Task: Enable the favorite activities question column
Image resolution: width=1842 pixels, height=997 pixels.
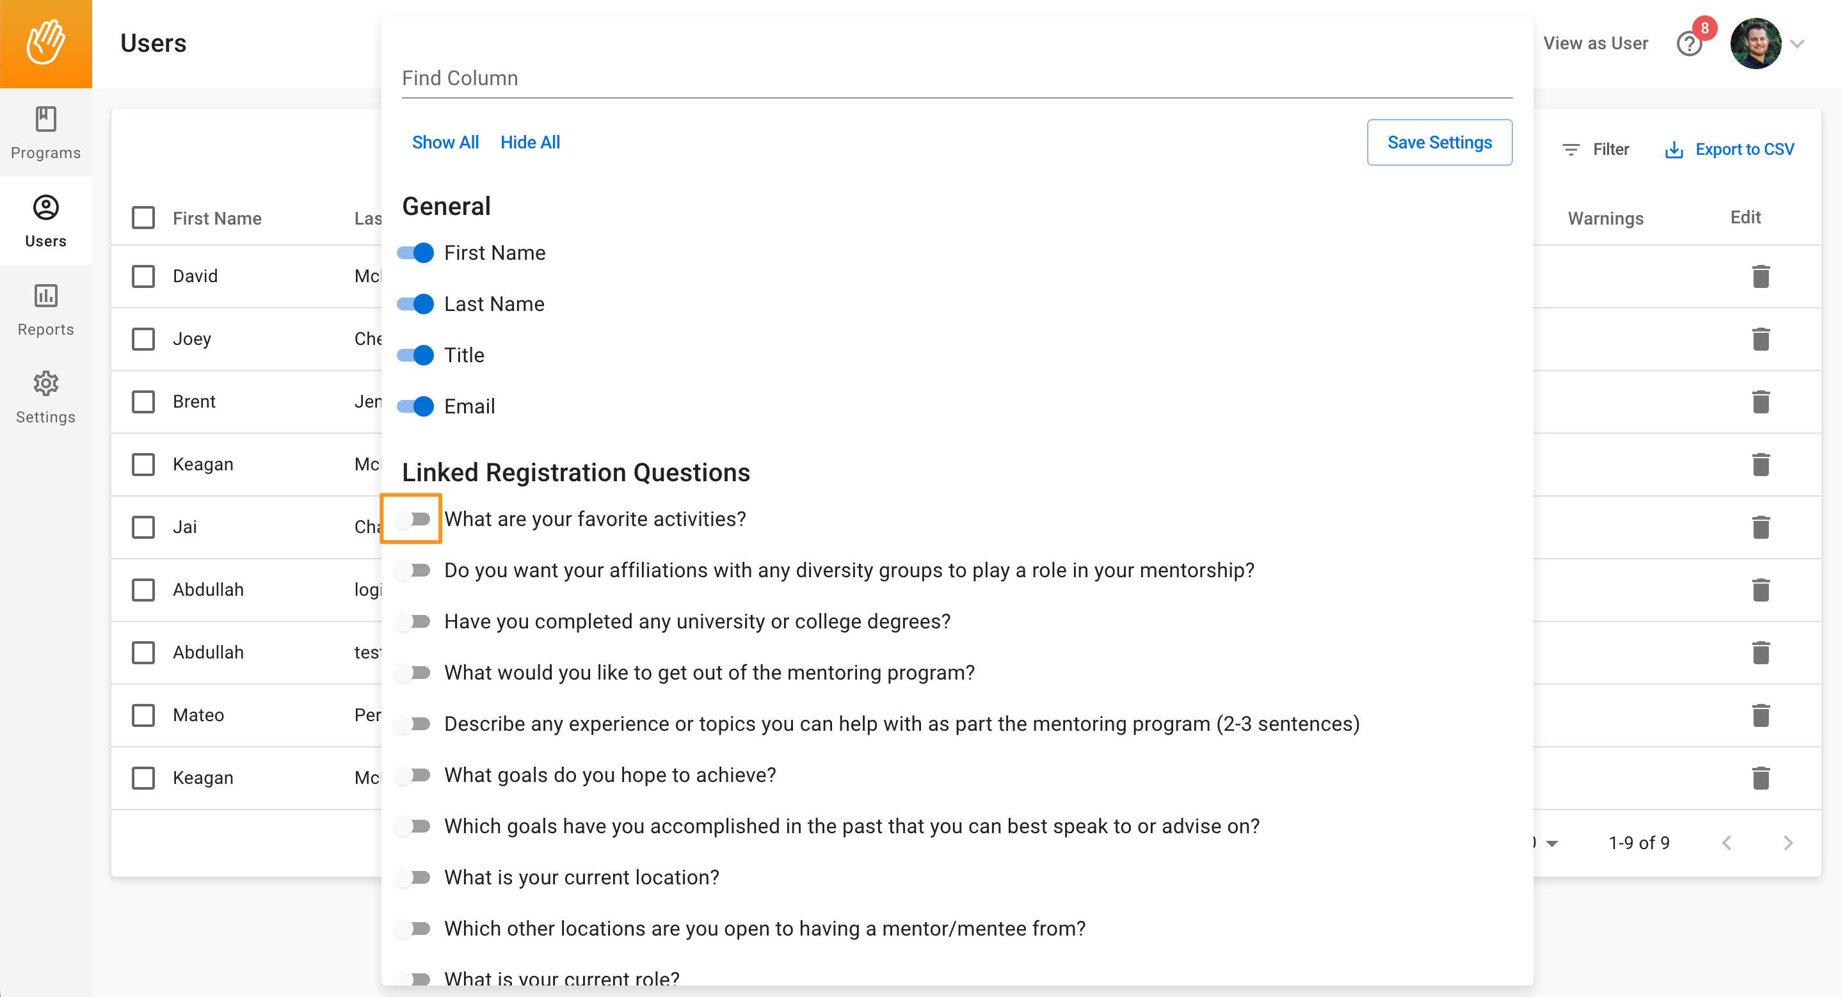Action: (412, 519)
